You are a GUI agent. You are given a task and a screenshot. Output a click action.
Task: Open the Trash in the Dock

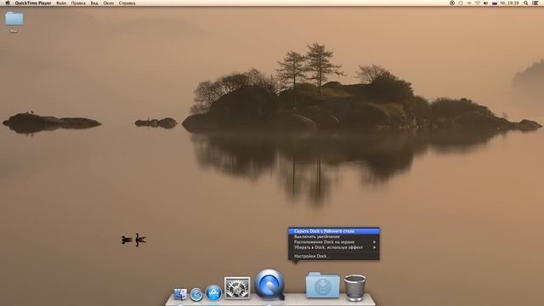point(354,287)
